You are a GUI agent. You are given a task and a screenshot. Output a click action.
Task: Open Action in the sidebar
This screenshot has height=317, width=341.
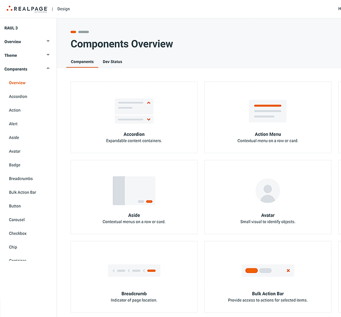15,110
